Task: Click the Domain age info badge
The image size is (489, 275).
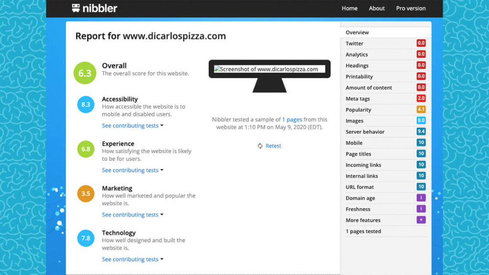Action: click(x=421, y=198)
